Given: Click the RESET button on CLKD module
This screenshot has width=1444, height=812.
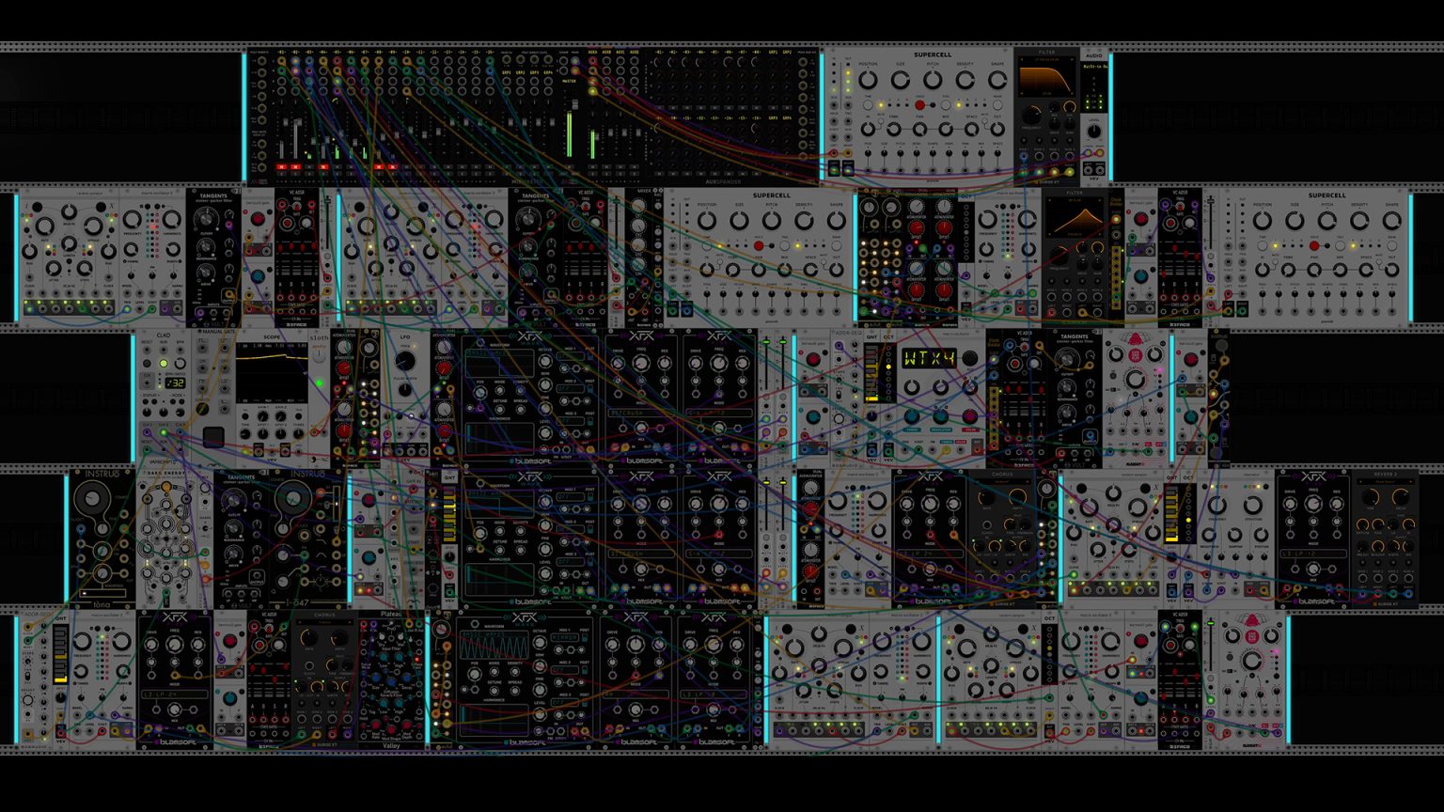Looking at the screenshot, I should pos(147,364).
